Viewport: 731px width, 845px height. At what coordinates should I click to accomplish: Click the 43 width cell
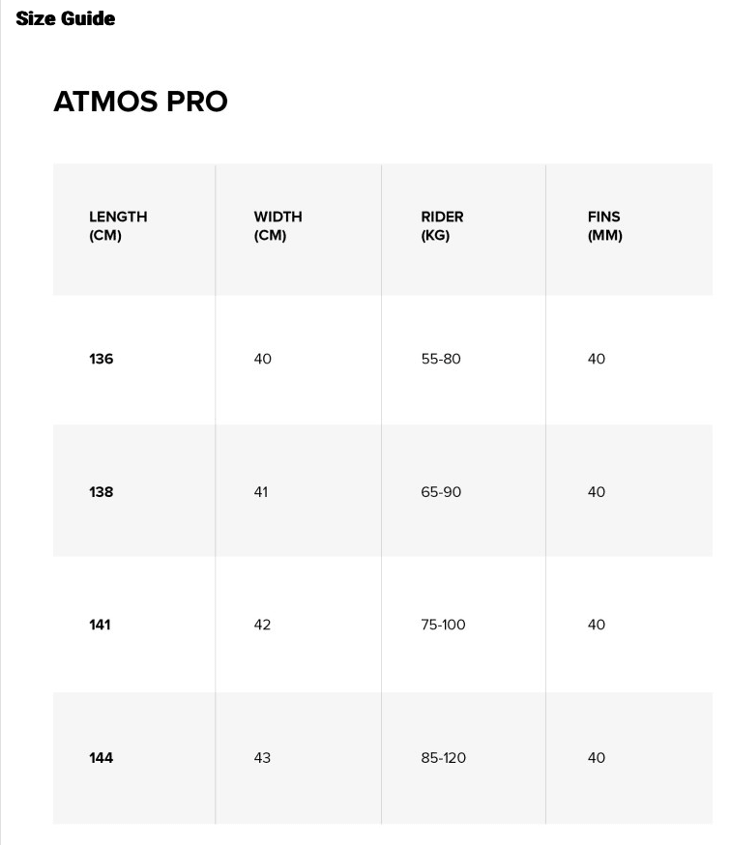(262, 758)
